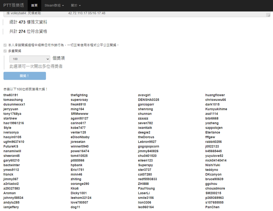Click the winner name chouadmore
273x211 pixels.
(x=215, y=188)
